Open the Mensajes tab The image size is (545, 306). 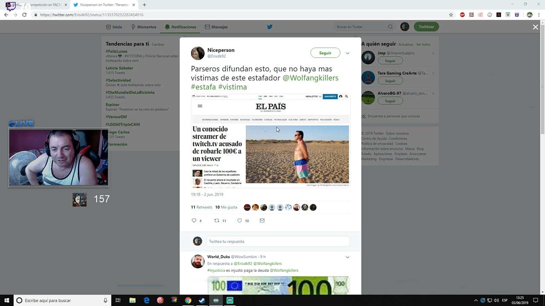pos(216,27)
